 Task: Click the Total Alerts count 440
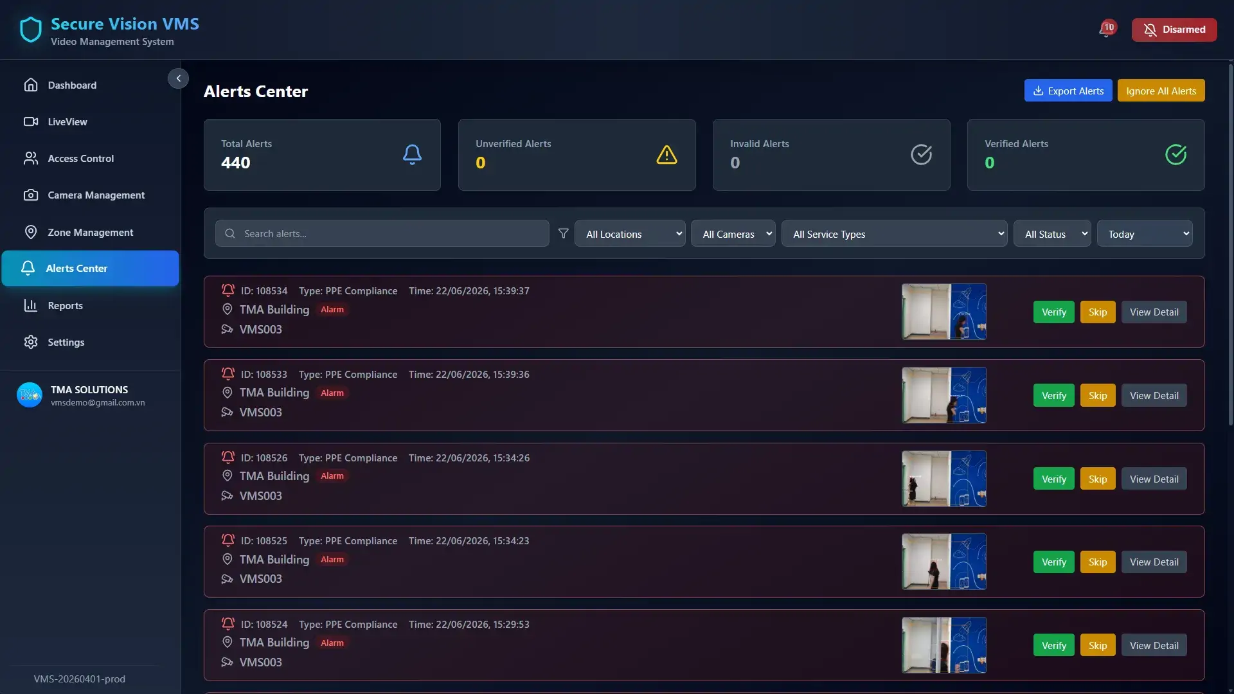click(235, 163)
